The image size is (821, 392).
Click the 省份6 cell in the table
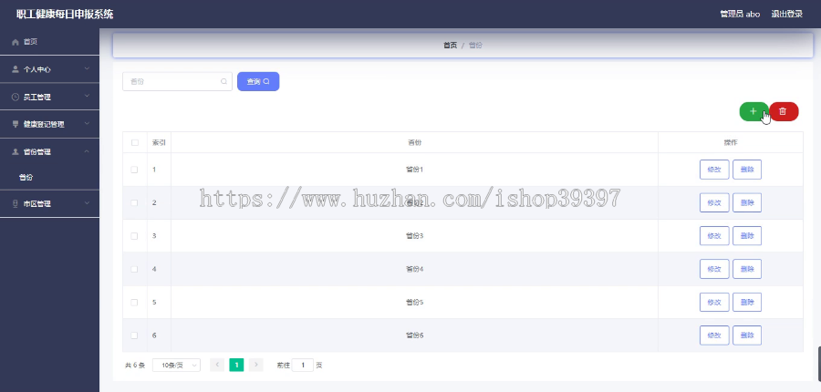coord(414,335)
